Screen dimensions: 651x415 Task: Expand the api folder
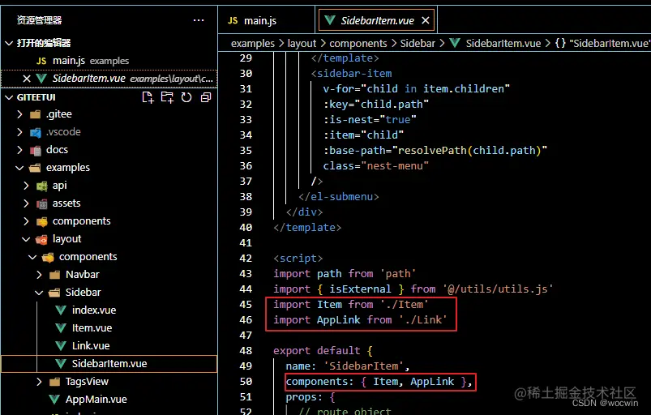click(26, 186)
